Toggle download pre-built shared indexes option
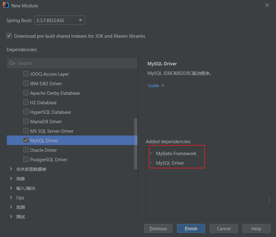Screen dimensions: 276x237 pyautogui.click(x=9, y=36)
